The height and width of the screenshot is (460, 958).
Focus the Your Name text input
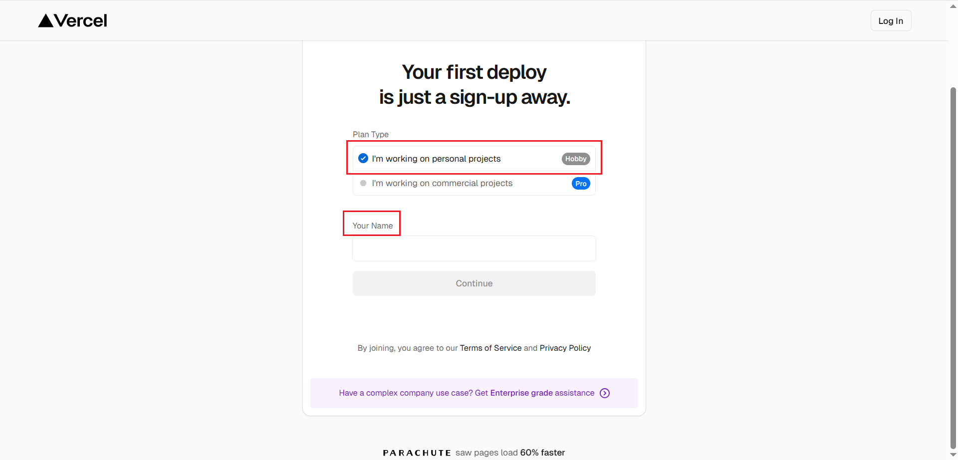[x=474, y=248]
